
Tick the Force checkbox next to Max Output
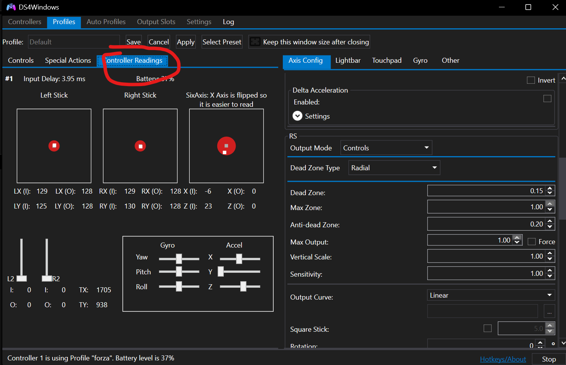[x=532, y=242]
